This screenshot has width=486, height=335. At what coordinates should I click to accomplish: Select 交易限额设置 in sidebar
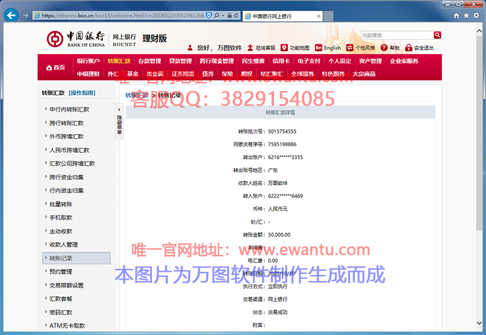pos(67,285)
